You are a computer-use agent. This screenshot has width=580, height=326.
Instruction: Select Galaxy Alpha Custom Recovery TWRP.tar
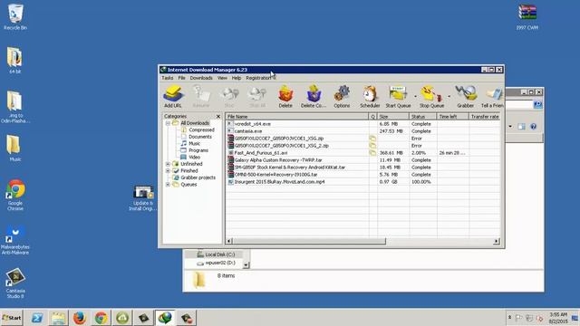click(x=362, y=160)
